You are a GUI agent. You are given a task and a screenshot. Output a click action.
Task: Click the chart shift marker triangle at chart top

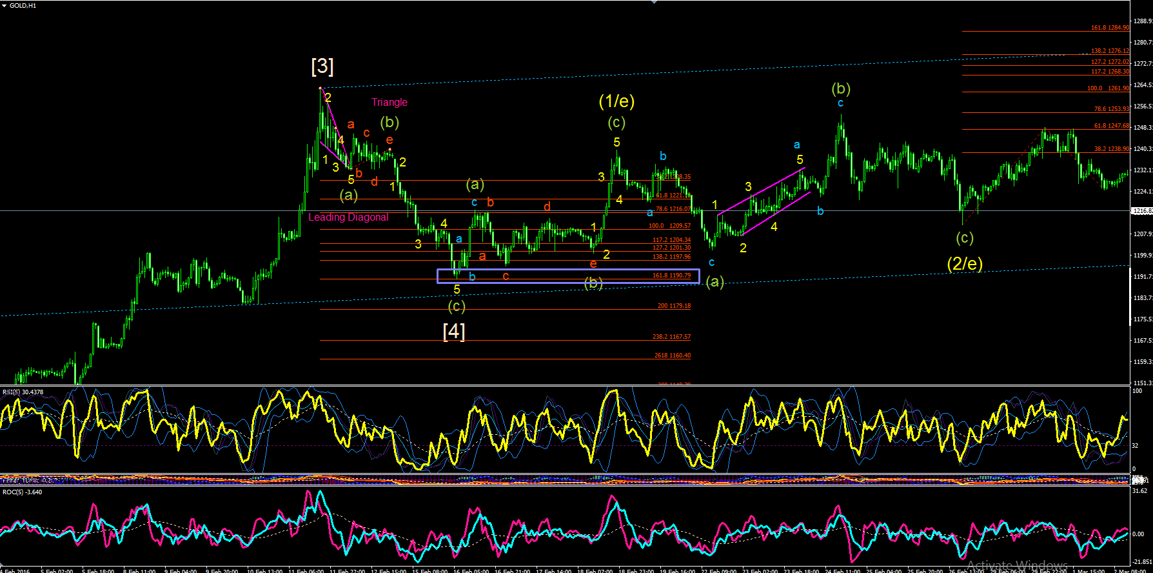point(655,2)
